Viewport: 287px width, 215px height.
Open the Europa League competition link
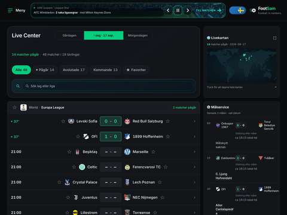(53, 107)
